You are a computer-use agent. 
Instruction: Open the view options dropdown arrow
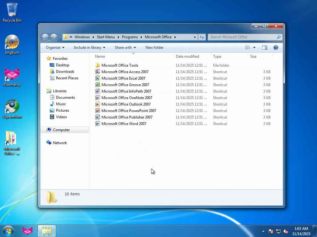click(254, 48)
